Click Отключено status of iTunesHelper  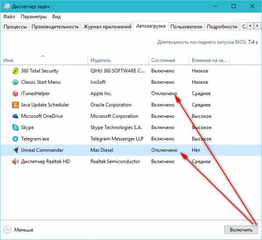click(x=164, y=93)
